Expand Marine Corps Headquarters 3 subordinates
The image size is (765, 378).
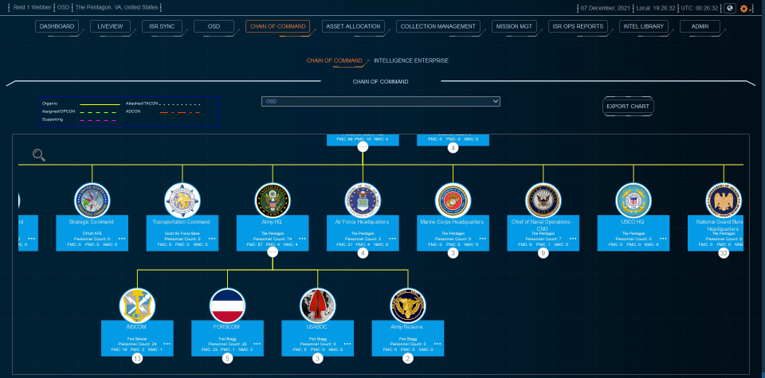pyautogui.click(x=453, y=253)
